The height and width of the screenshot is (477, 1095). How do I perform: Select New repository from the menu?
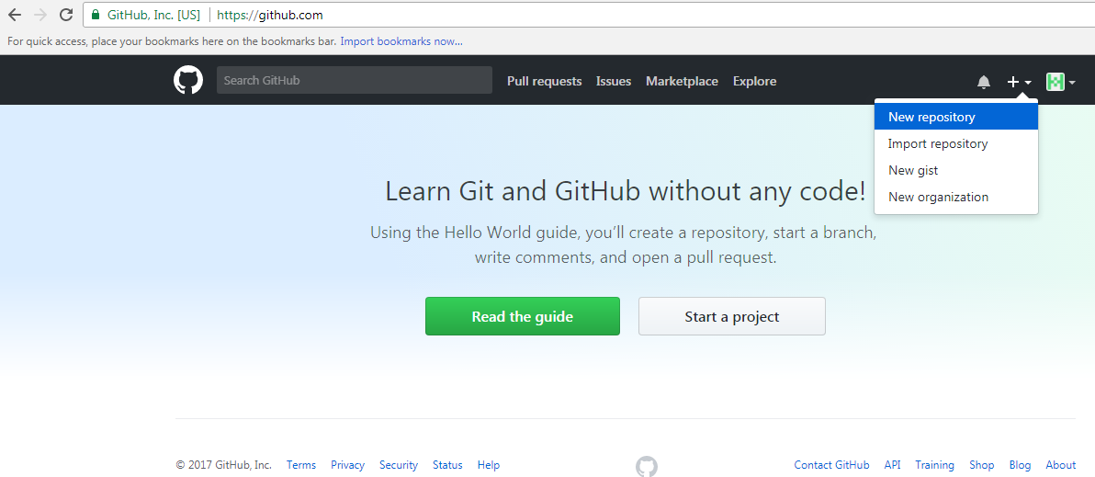[931, 117]
